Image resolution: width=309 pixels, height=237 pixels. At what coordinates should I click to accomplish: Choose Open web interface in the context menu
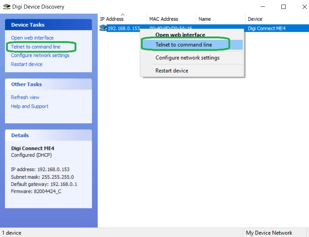coord(180,35)
